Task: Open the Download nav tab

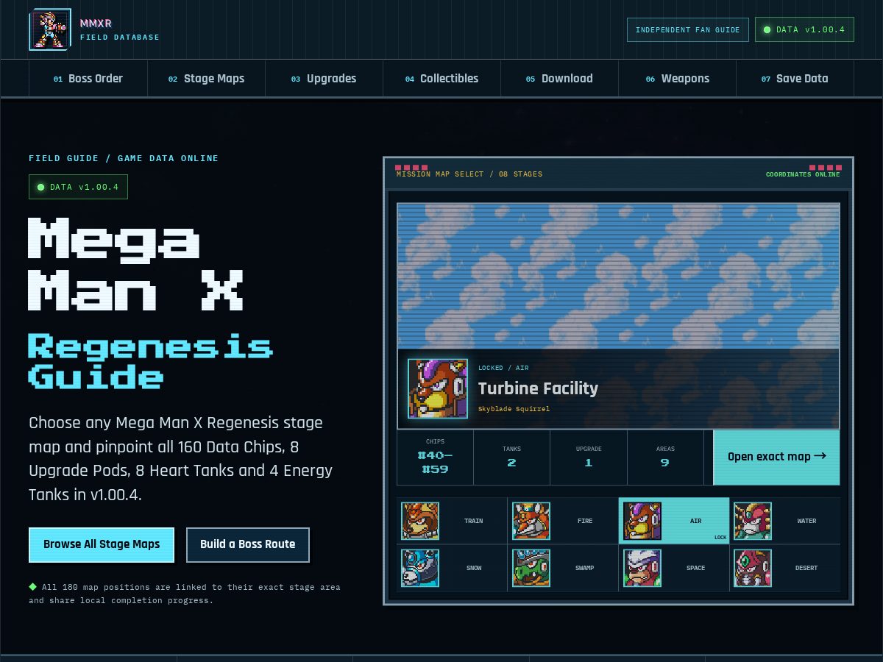Action: click(559, 79)
